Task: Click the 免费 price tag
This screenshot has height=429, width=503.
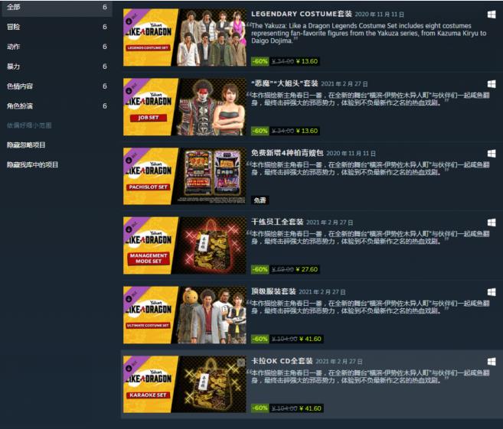Action: pos(260,200)
